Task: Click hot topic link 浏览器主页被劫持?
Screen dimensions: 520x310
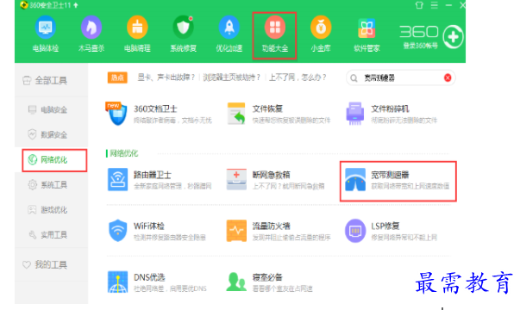Action: click(x=231, y=77)
